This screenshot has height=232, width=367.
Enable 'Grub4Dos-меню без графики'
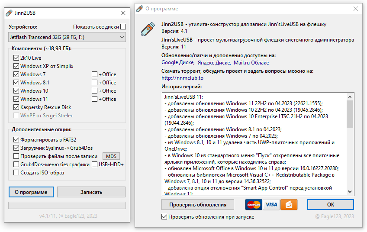(16, 164)
